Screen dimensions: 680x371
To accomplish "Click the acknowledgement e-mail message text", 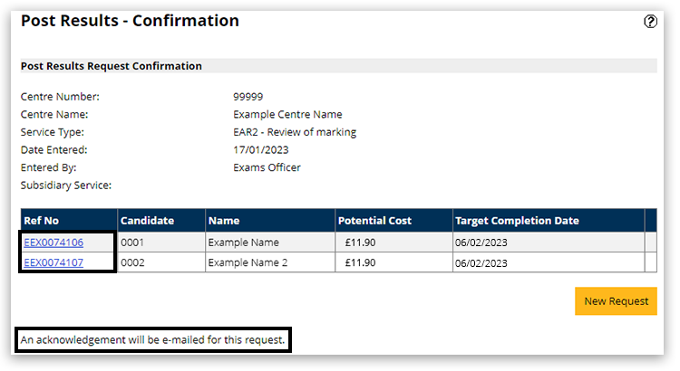I will coord(153,340).
